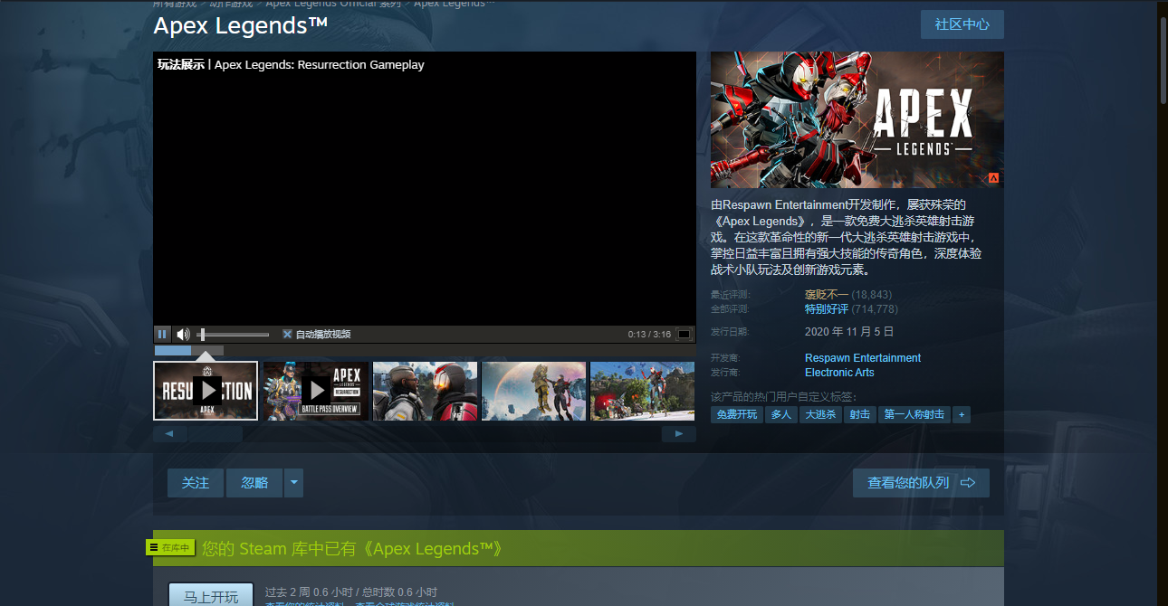Click 查看您的队列 view queue button
This screenshot has width=1168, height=606.
(x=921, y=483)
